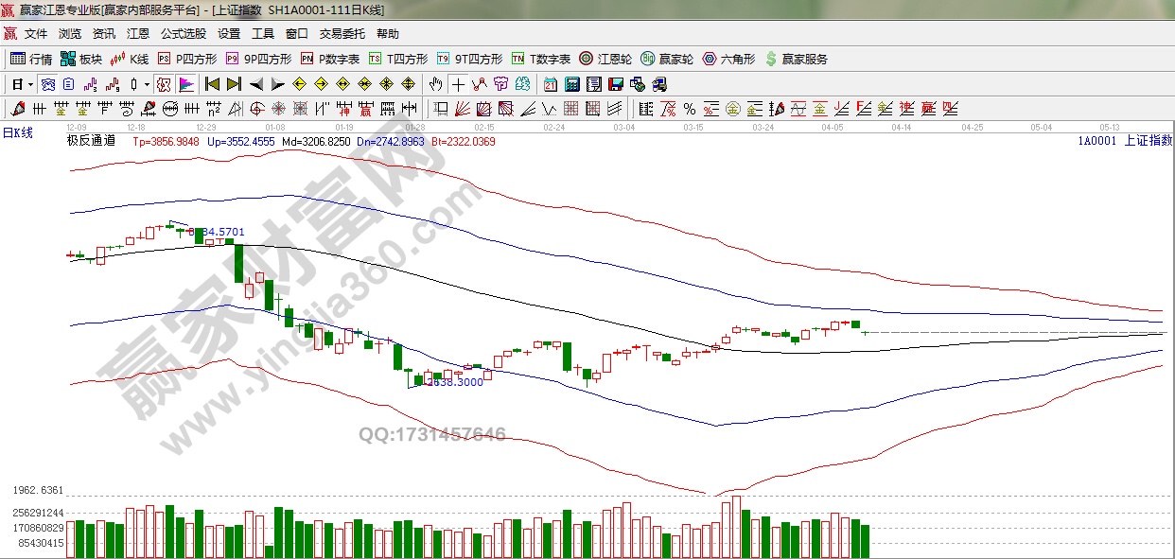Click the calculator icon in toolbar
The width and height of the screenshot is (1175, 559).
pyautogui.click(x=571, y=84)
